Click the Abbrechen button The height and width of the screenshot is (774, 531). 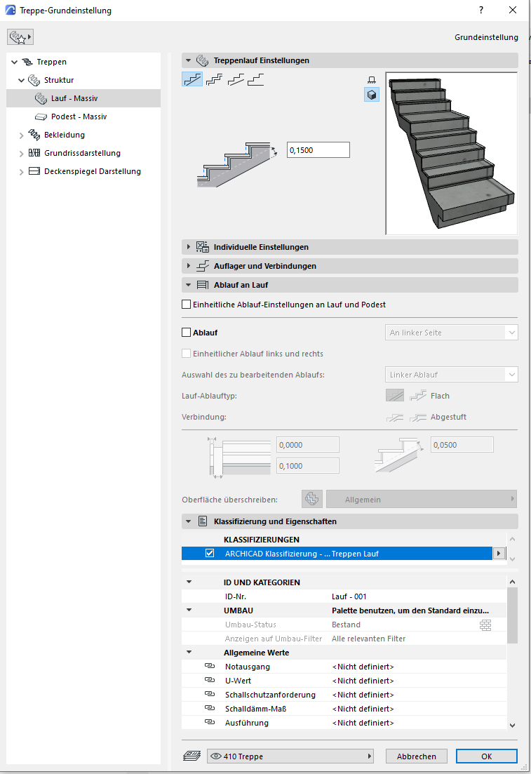[x=416, y=756]
